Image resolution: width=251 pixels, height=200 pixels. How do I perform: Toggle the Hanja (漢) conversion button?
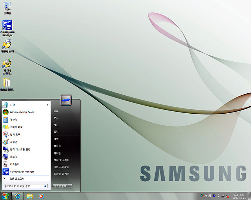pos(210,196)
